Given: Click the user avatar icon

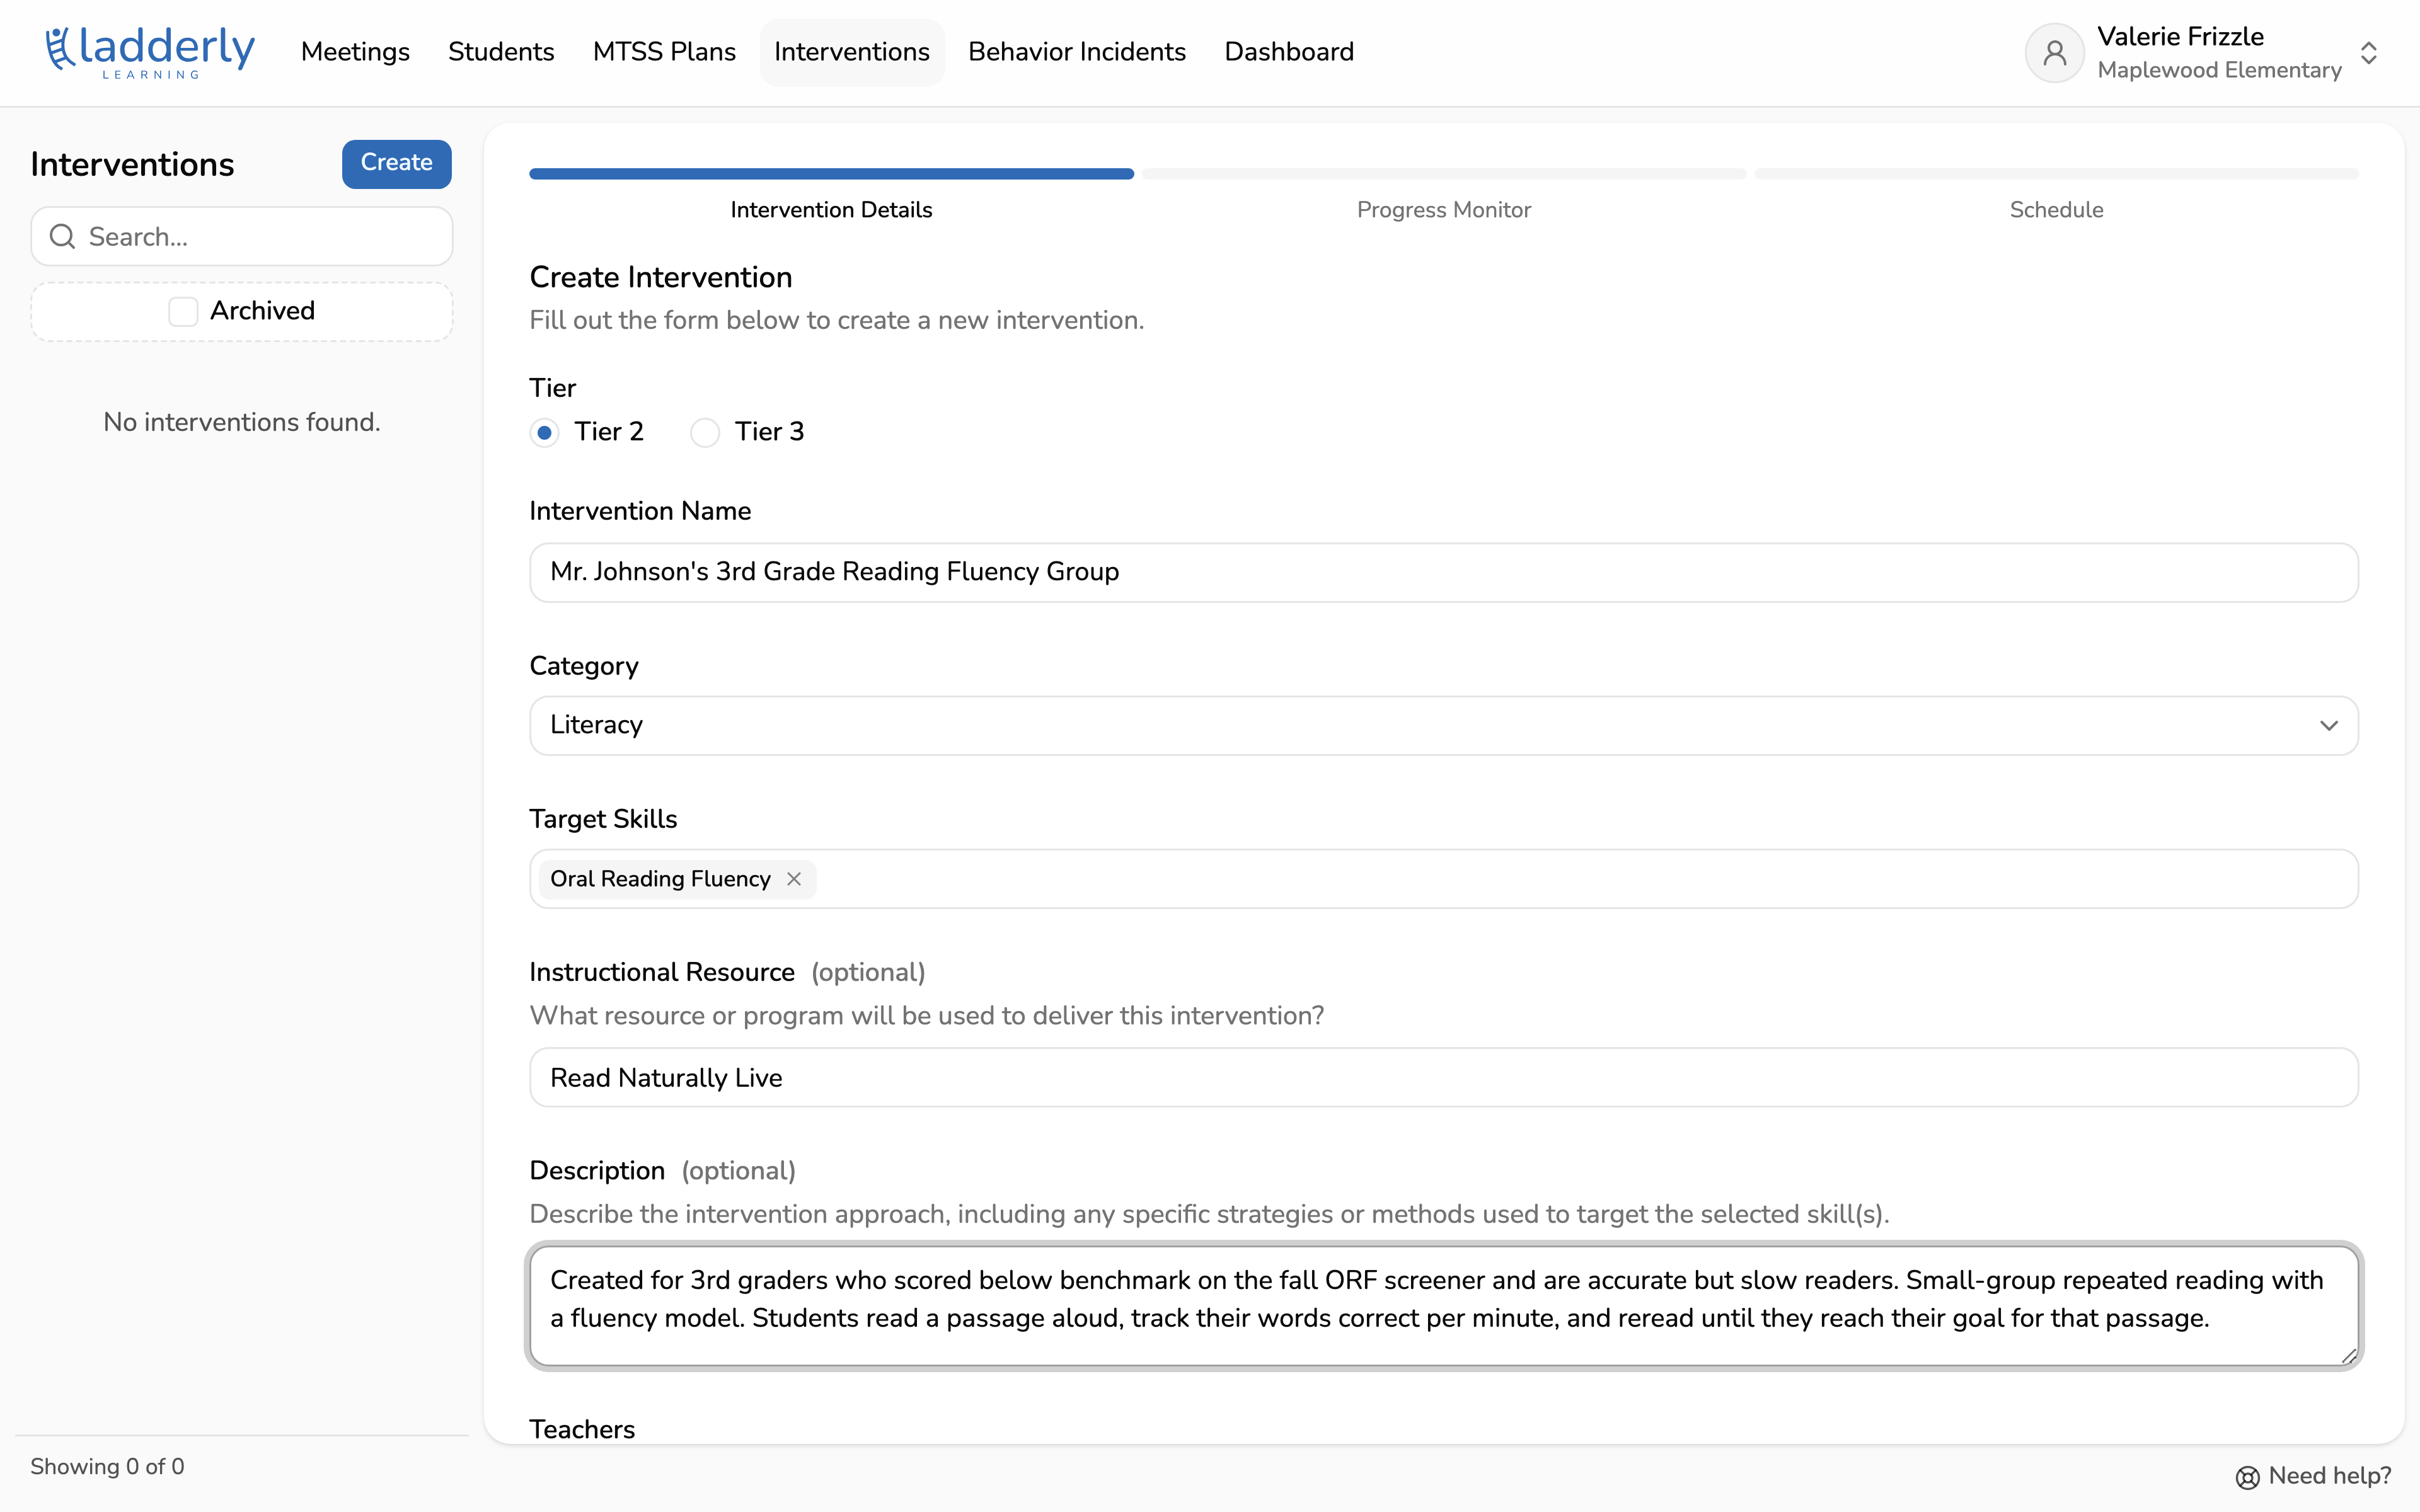Looking at the screenshot, I should 2054,52.
